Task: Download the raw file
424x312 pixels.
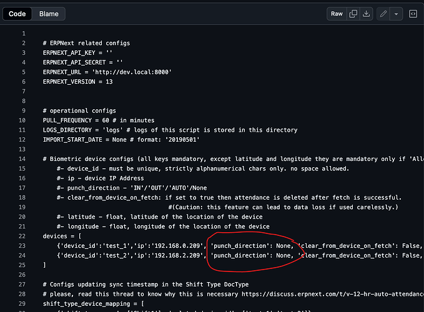Action: click(x=367, y=14)
